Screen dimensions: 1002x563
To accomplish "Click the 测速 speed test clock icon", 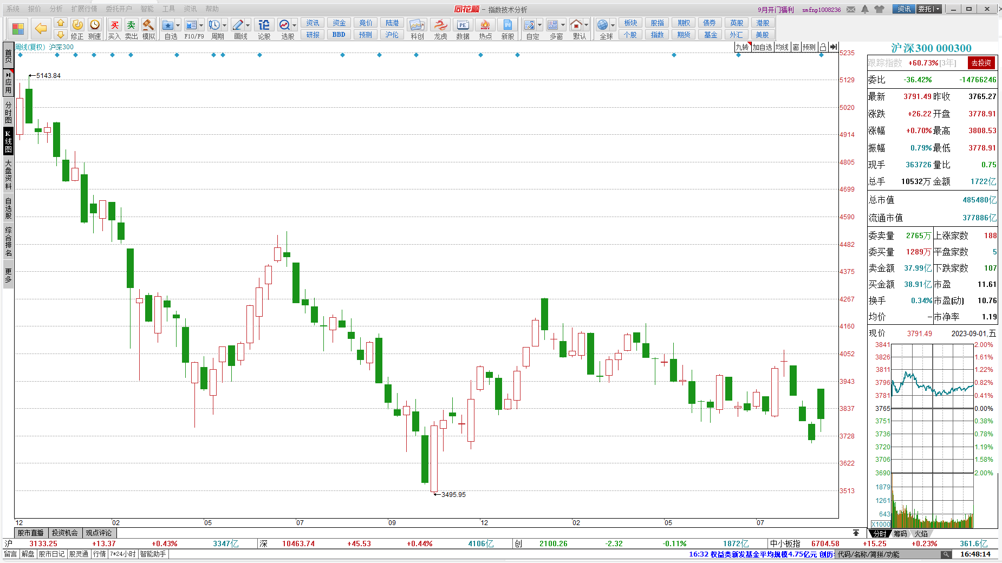I will (x=95, y=29).
